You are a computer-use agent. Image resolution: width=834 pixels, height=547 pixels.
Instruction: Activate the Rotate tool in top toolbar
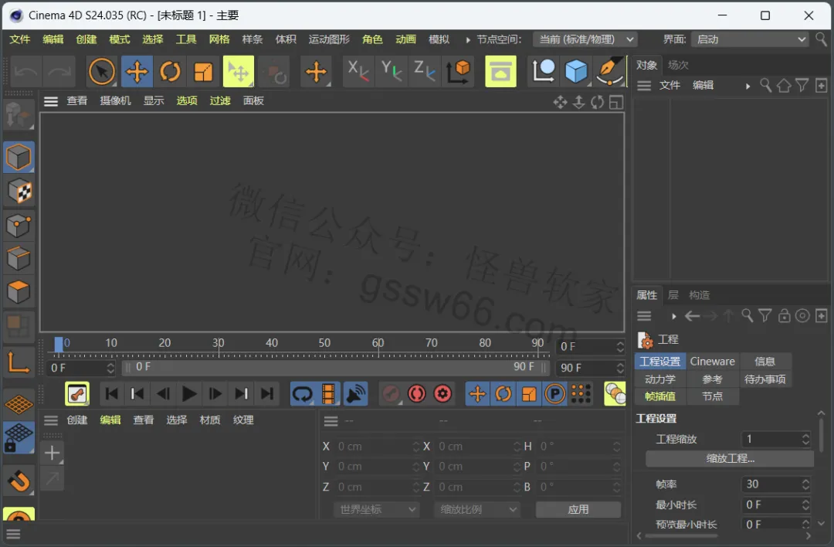[170, 71]
